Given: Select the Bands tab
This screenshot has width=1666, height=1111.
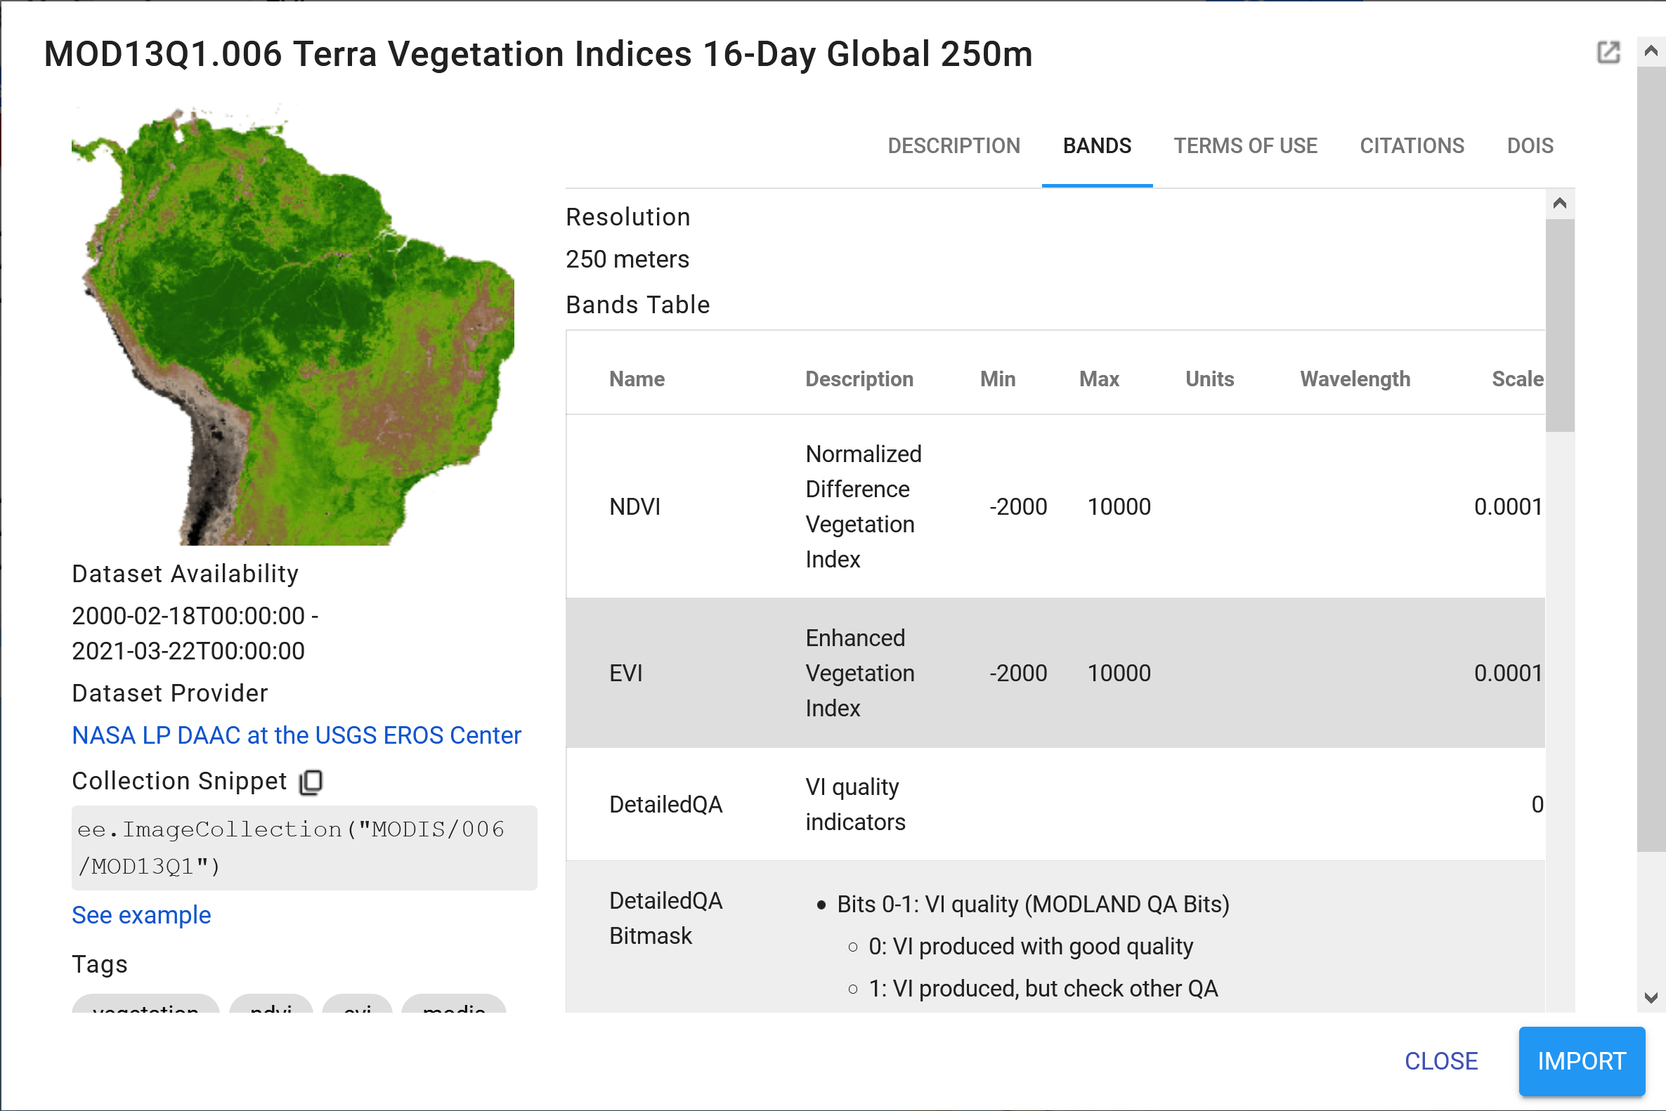Looking at the screenshot, I should click(1097, 146).
